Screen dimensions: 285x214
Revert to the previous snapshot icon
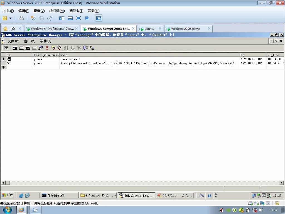pyautogui.click(x=41, y=18)
